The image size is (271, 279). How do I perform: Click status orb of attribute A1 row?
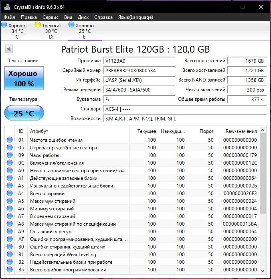(10, 178)
